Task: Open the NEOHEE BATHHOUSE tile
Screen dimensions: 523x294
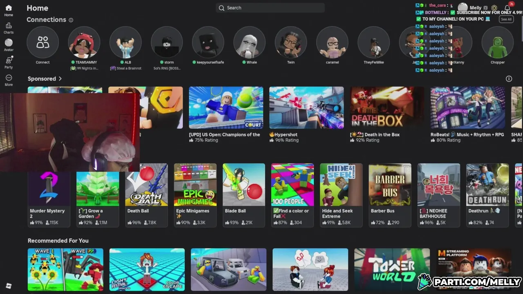Action: (x=439, y=195)
